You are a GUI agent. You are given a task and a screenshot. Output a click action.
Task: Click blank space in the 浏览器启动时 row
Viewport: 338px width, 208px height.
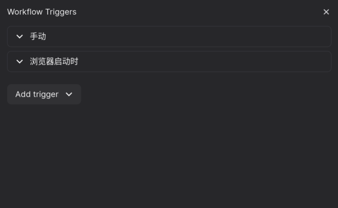coord(205,61)
